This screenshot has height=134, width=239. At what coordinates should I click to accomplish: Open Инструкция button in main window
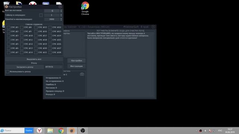(x=77, y=66)
